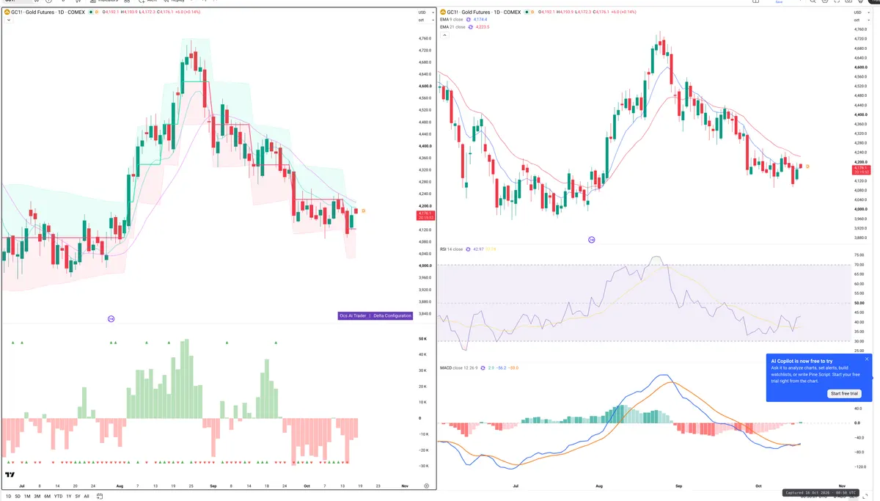Click the 70.00 level on RSI axis

click(x=859, y=264)
